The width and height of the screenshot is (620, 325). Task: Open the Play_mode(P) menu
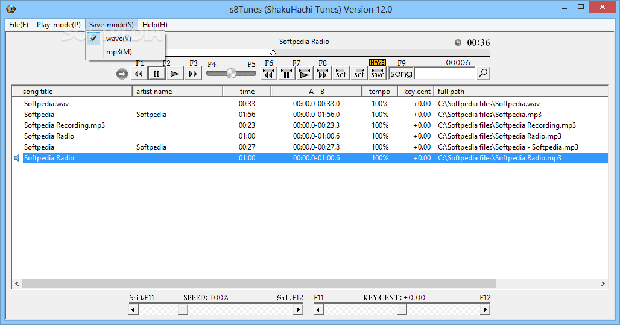[x=59, y=25]
